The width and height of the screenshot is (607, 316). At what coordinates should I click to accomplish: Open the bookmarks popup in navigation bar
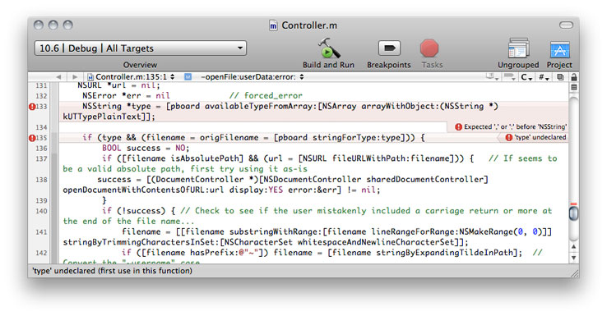[493, 77]
